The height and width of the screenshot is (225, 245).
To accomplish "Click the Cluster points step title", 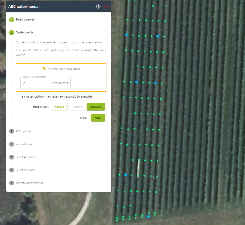I will (25, 32).
